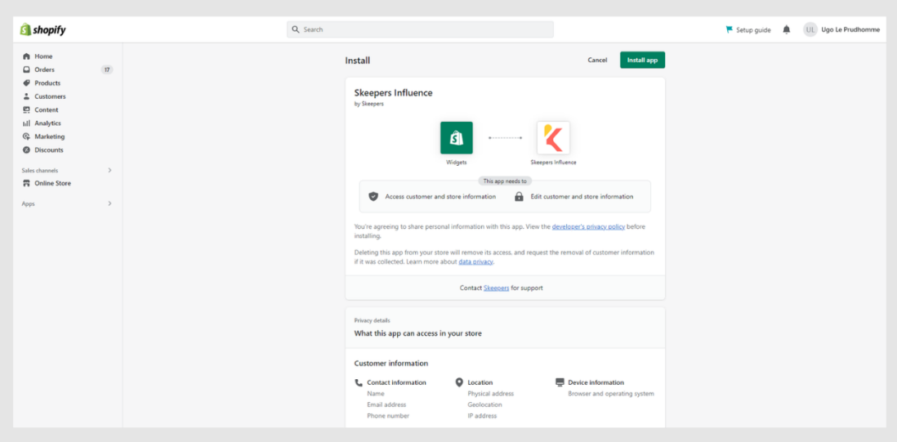Open the Orders menu item
The image size is (897, 442).
[44, 69]
